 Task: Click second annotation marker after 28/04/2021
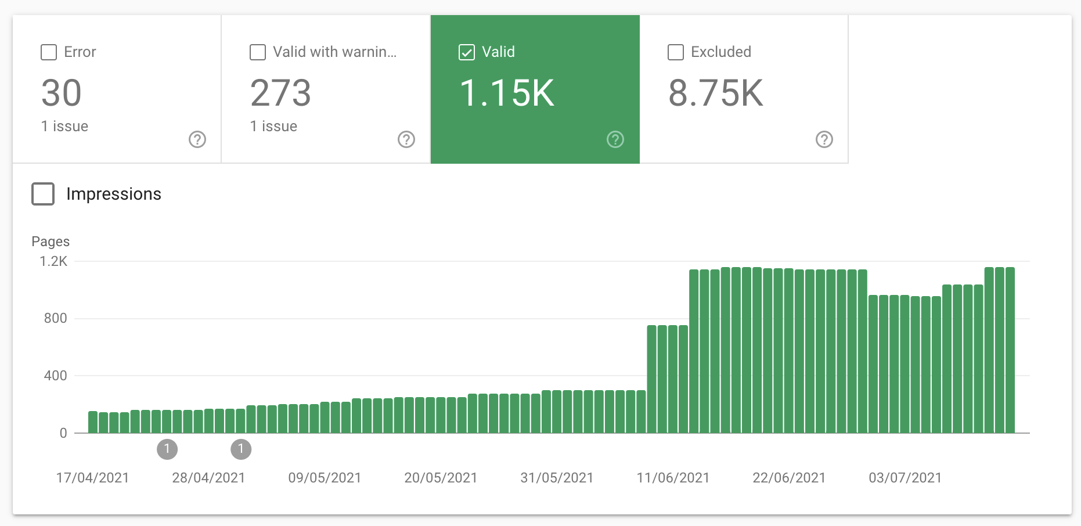[241, 449]
